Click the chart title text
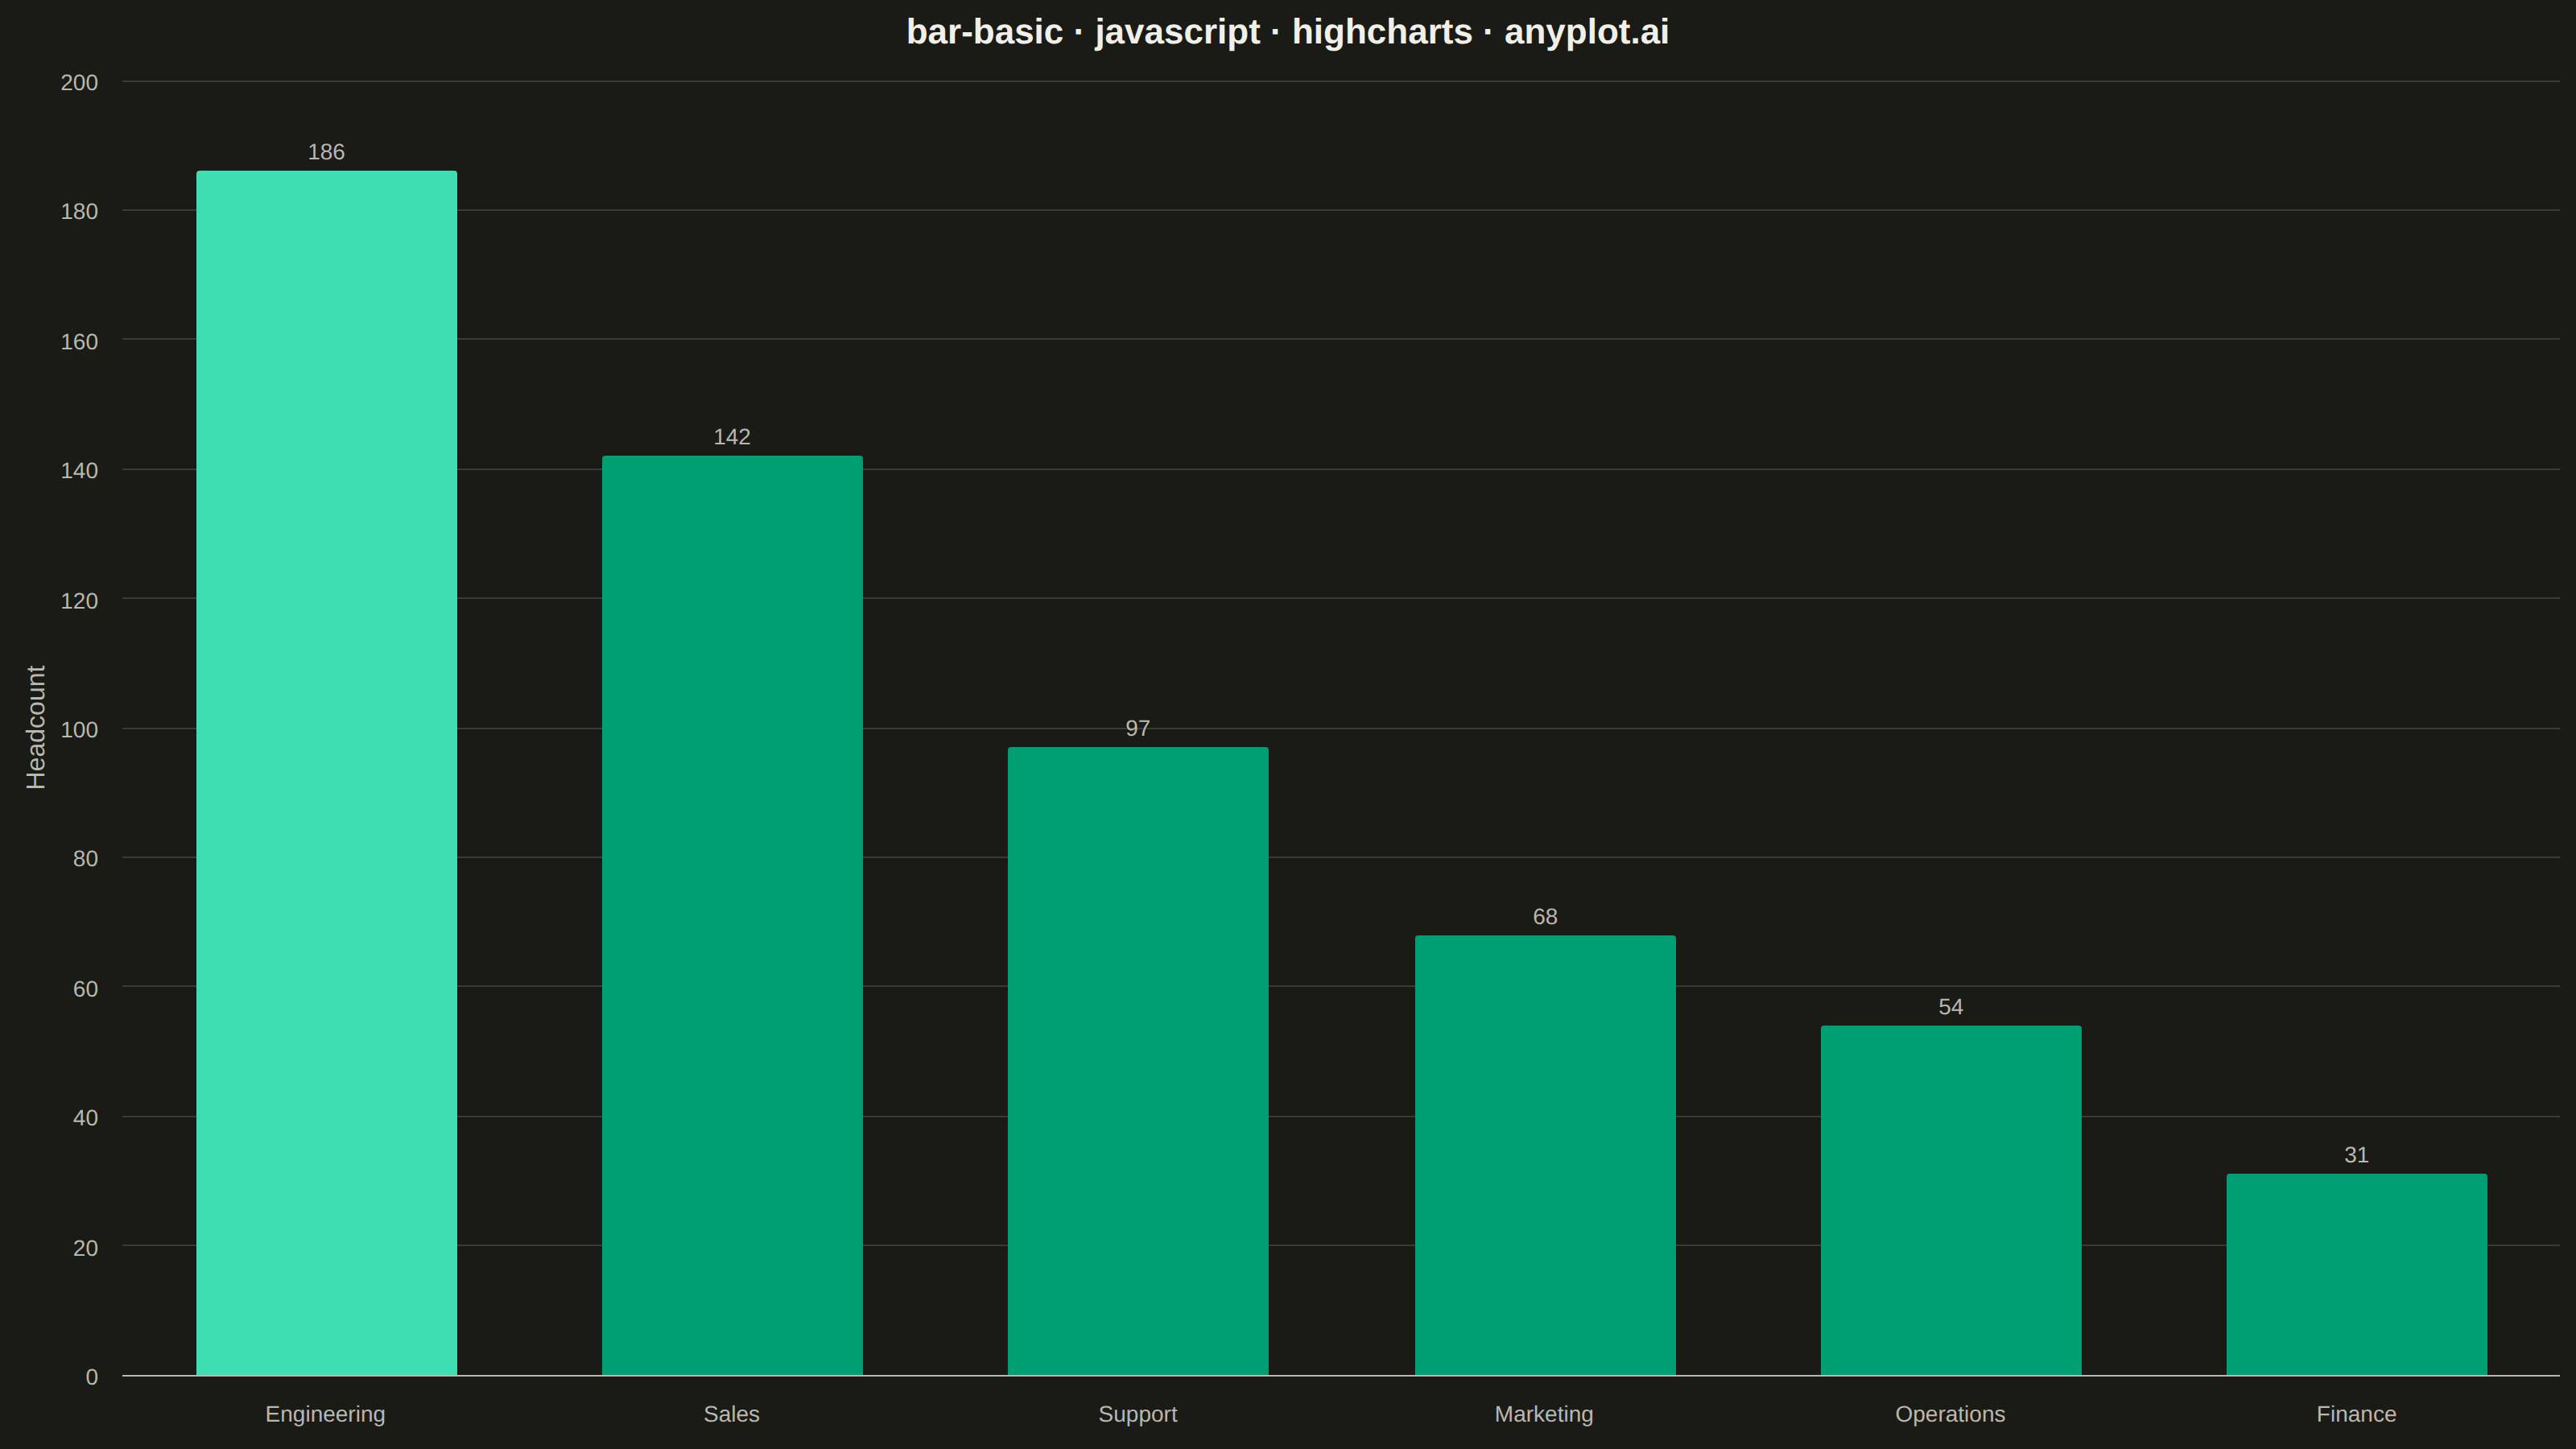 coord(1288,32)
